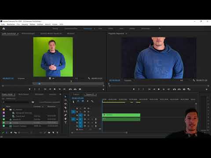Select the Hand tool
Viewport: 211px width, 158px height.
click(65, 118)
